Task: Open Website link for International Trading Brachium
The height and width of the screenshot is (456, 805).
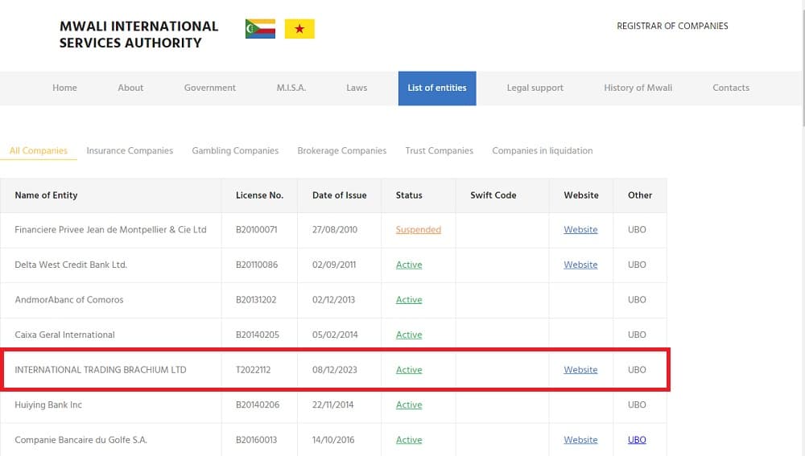Action: click(x=580, y=370)
